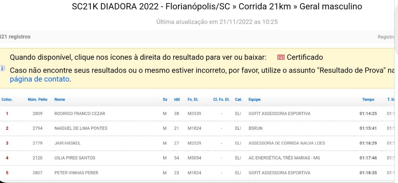Image resolution: width=398 pixels, height=183 pixels.
Task: Sort results by Tempo column
Action: click(368, 100)
